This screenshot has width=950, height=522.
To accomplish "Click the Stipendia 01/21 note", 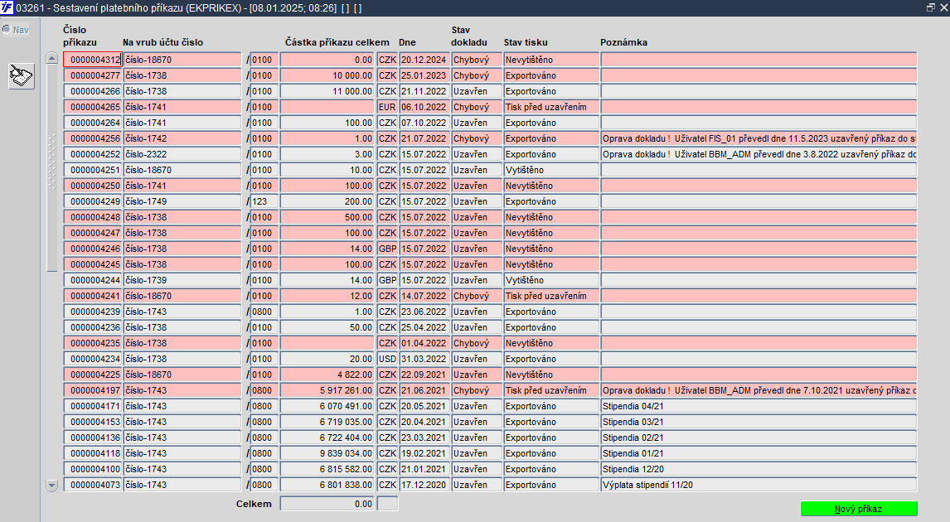I will coord(759,453).
